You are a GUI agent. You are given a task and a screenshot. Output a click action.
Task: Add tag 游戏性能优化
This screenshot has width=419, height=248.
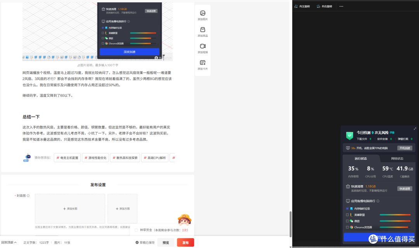coord(95,158)
